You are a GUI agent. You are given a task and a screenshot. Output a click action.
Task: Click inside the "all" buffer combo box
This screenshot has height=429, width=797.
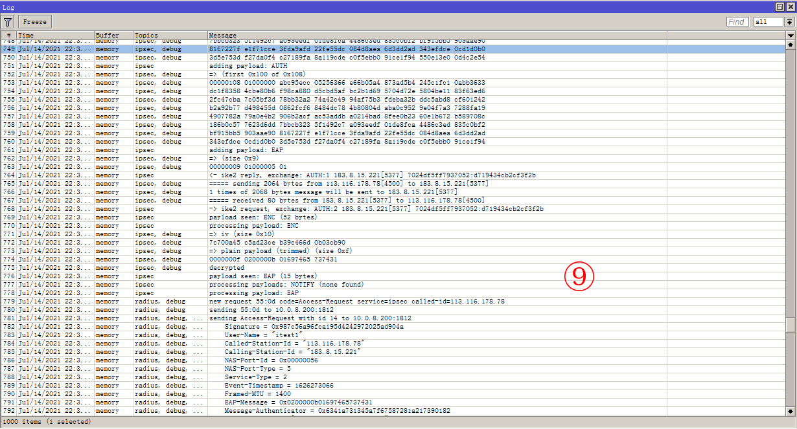[x=768, y=21]
